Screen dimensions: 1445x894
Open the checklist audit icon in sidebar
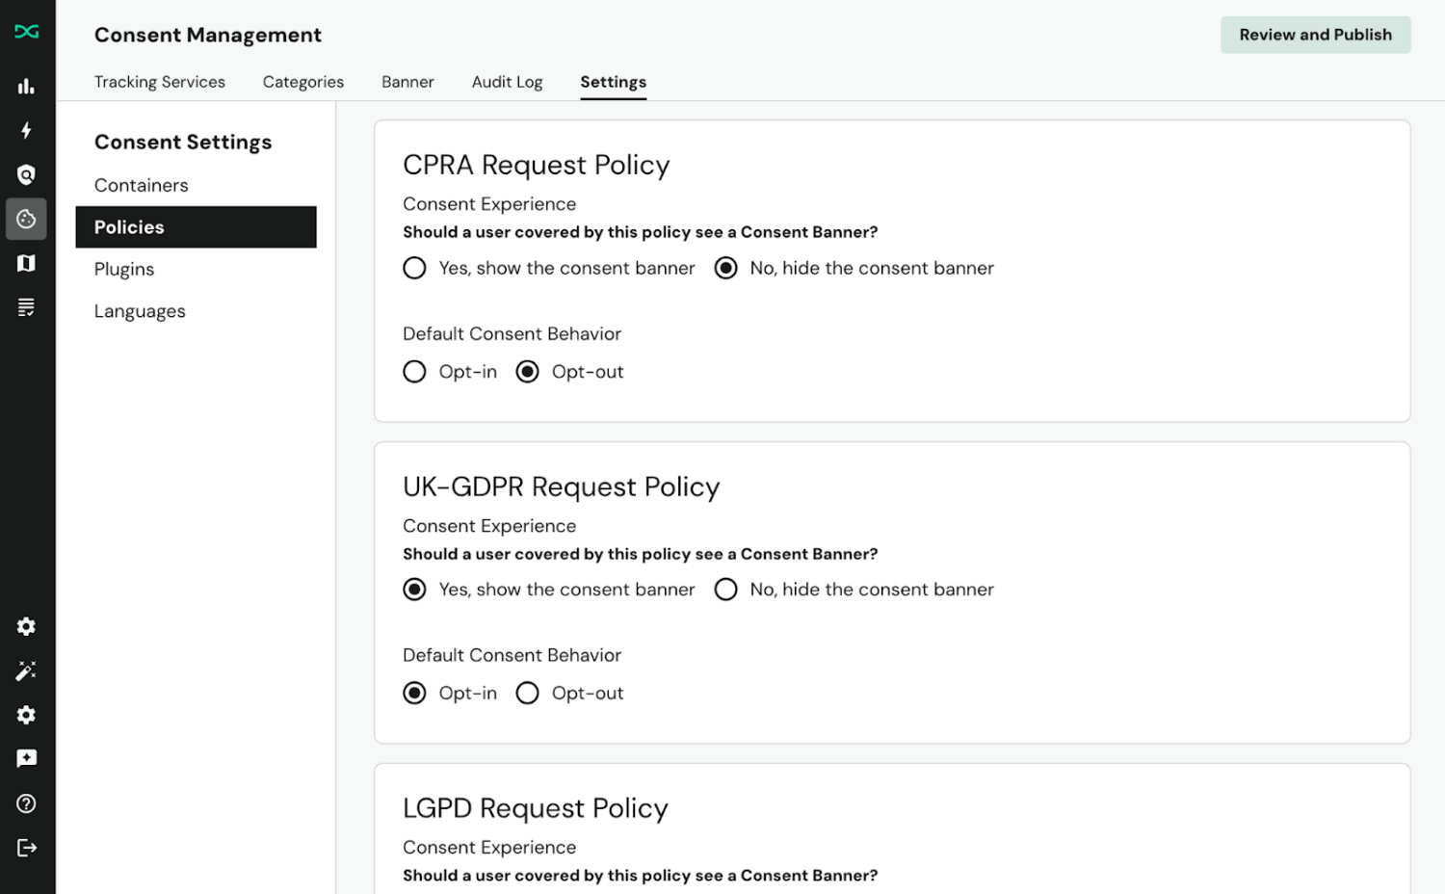click(26, 307)
